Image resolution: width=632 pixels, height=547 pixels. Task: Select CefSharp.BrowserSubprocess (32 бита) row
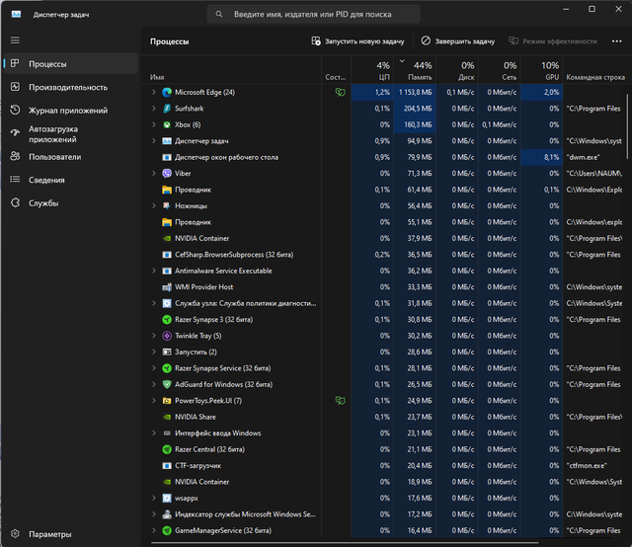coord(383,255)
